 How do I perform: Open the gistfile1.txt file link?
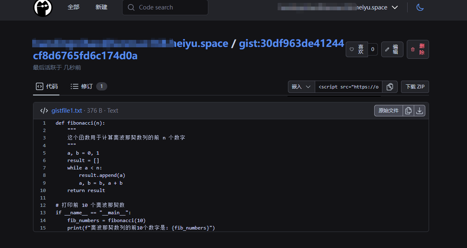pyautogui.click(x=67, y=111)
